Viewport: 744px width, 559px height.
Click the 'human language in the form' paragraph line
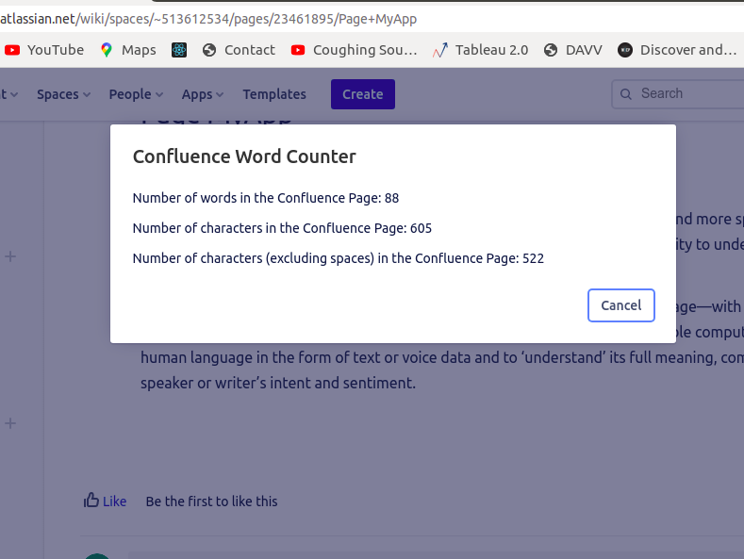coord(442,357)
